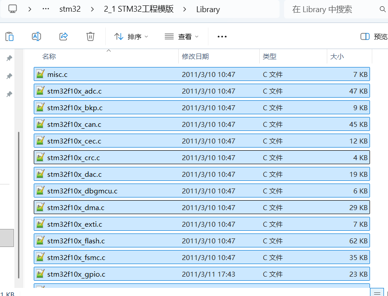Click the delete trash can icon
The height and width of the screenshot is (296, 388).
pos(90,36)
